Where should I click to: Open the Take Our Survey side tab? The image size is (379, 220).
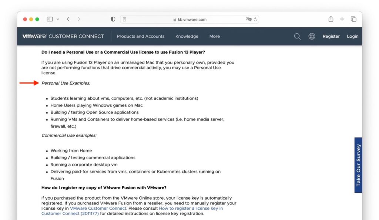pos(358,165)
